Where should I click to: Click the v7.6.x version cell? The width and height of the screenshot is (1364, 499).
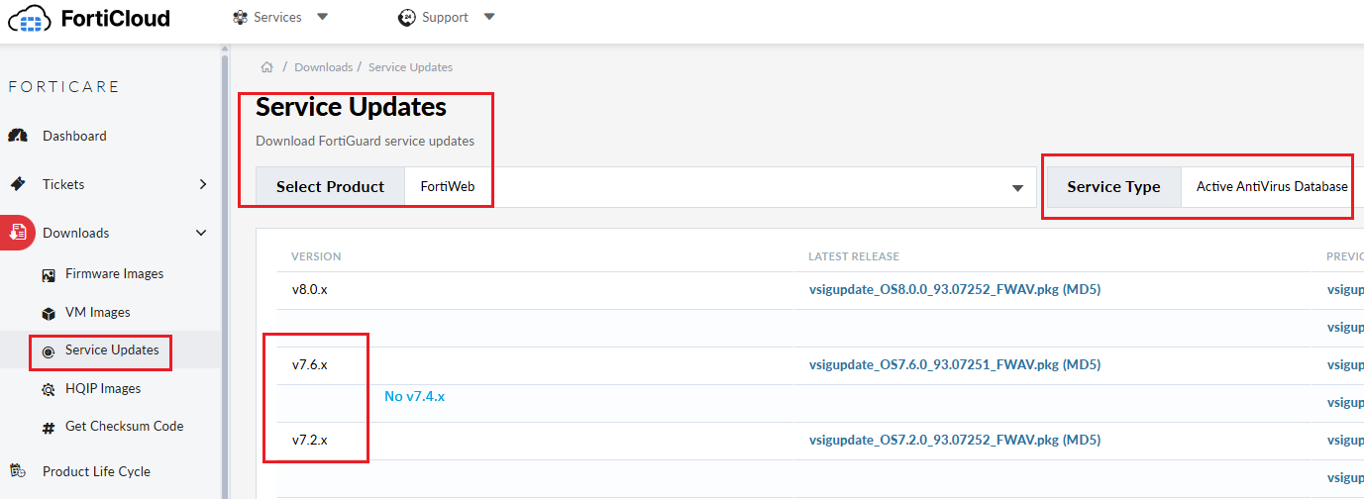pyautogui.click(x=309, y=365)
